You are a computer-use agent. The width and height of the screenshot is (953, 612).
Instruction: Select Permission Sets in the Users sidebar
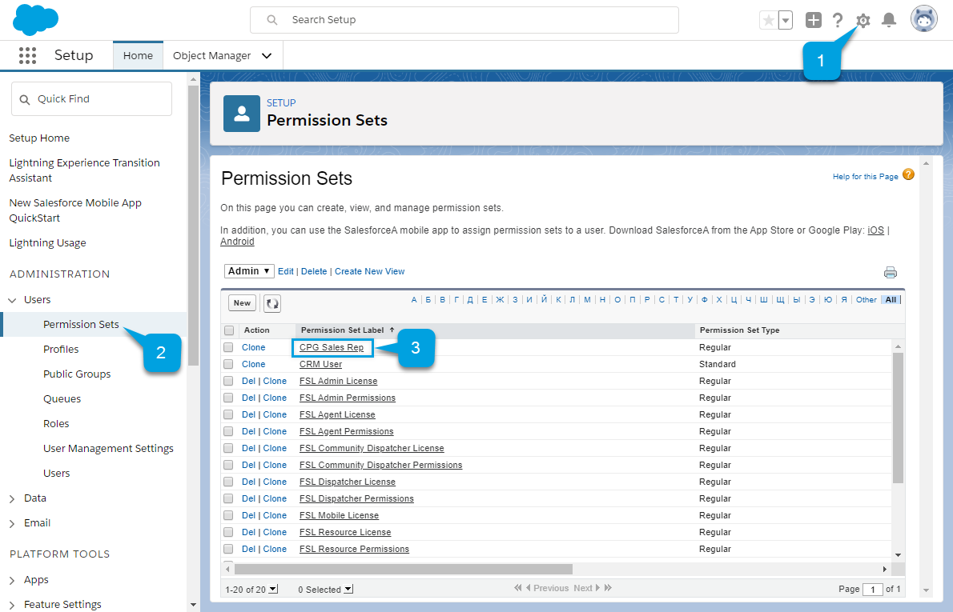pyautogui.click(x=82, y=324)
